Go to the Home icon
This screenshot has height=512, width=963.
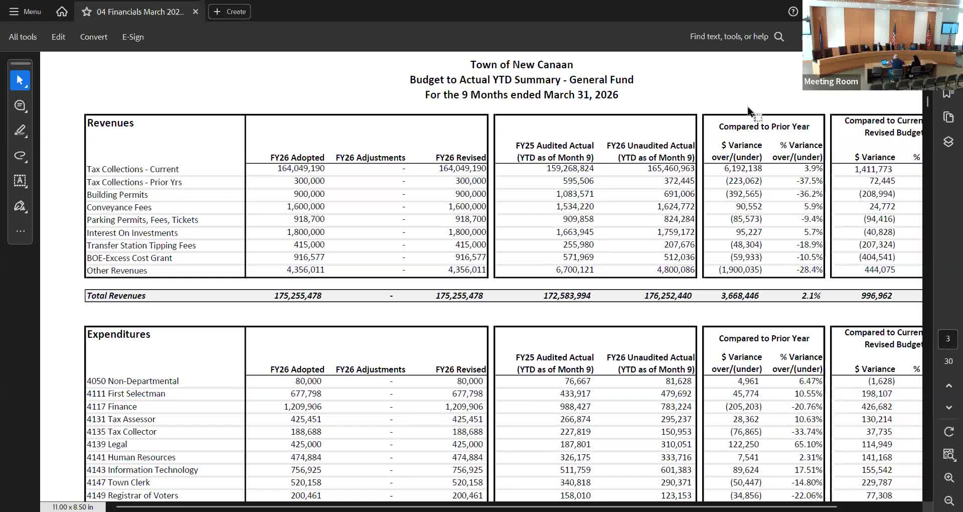(x=62, y=12)
